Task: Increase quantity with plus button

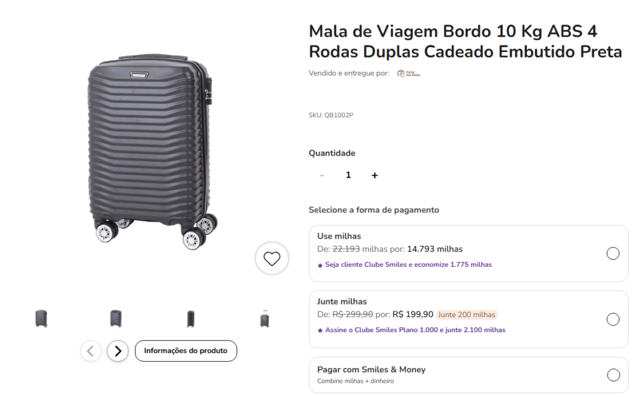Action: [375, 175]
